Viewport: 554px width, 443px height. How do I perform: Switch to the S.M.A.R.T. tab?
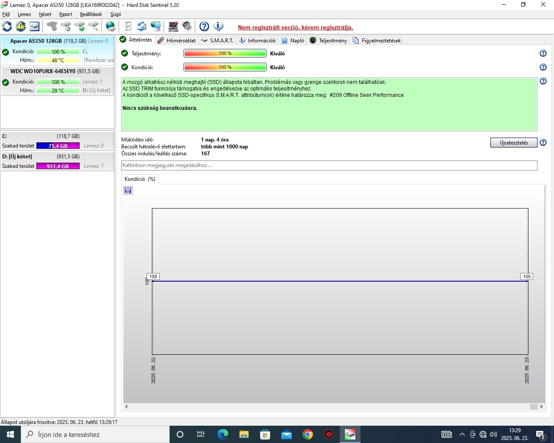[217, 40]
